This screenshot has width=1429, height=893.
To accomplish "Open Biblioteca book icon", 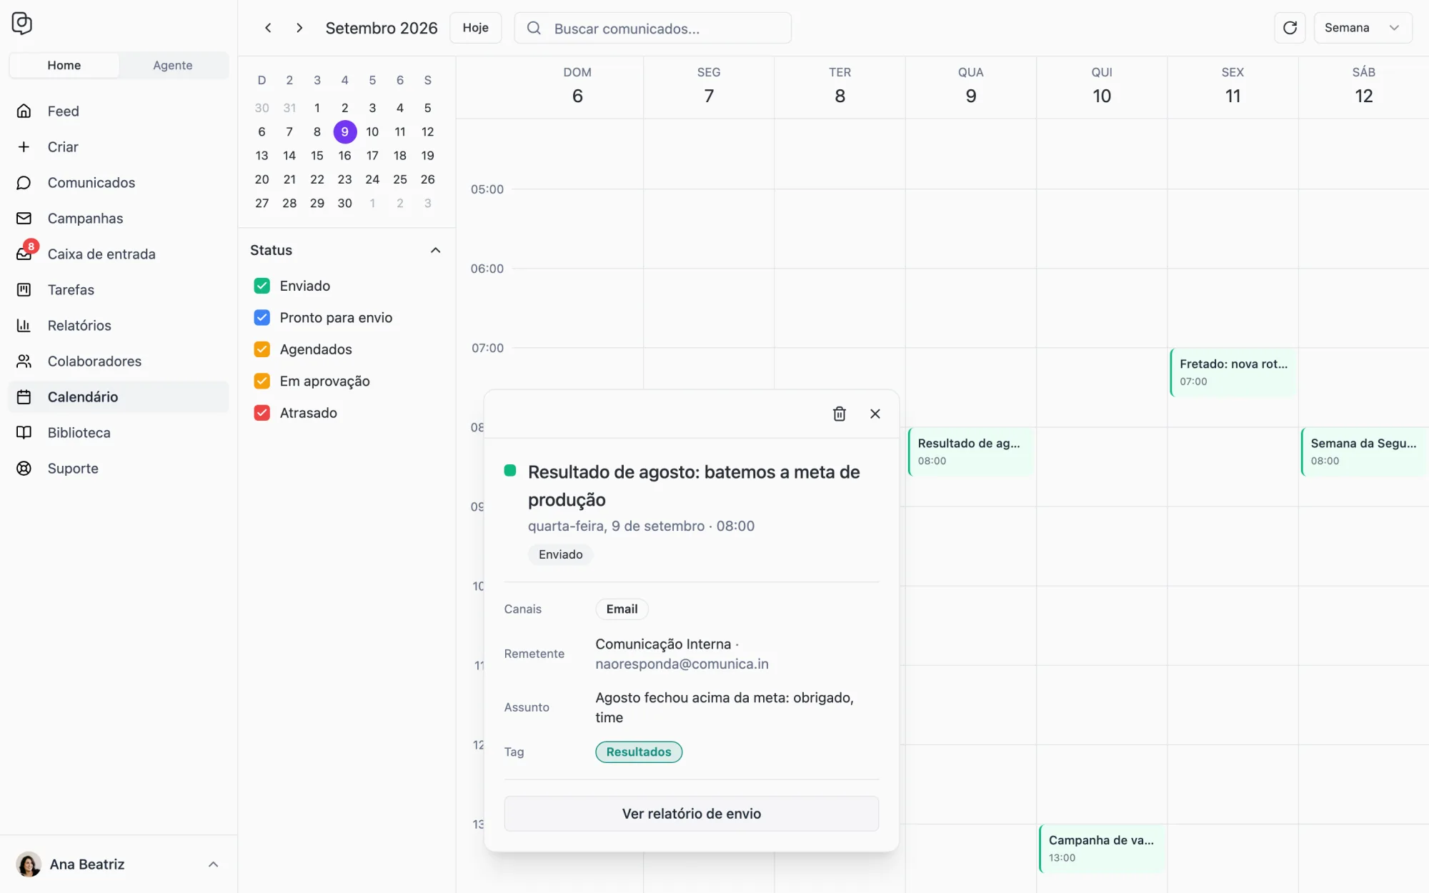I will (x=24, y=433).
